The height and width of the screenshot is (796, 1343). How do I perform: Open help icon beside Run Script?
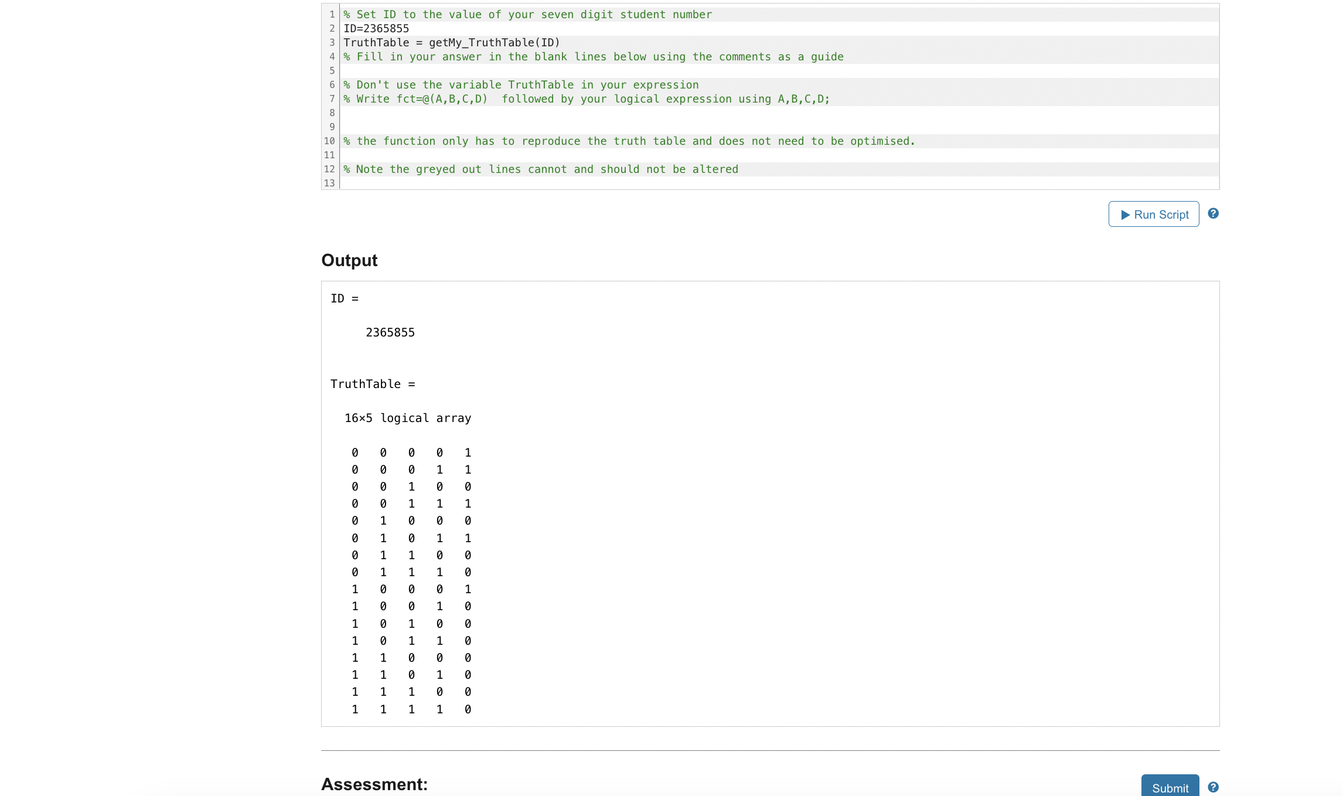(x=1213, y=214)
